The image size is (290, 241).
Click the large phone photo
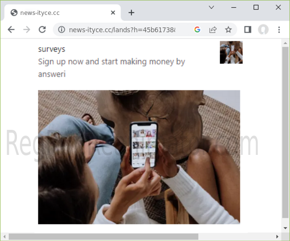coord(139,157)
